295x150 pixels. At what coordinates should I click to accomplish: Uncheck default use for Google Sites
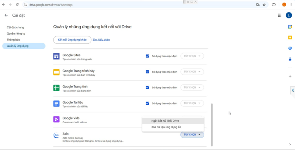pyautogui.click(x=147, y=56)
